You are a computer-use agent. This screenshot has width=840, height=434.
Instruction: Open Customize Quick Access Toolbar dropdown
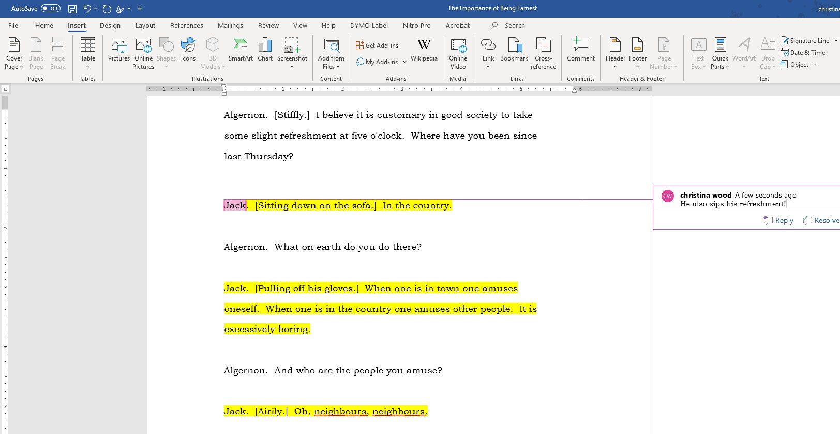pyautogui.click(x=140, y=9)
